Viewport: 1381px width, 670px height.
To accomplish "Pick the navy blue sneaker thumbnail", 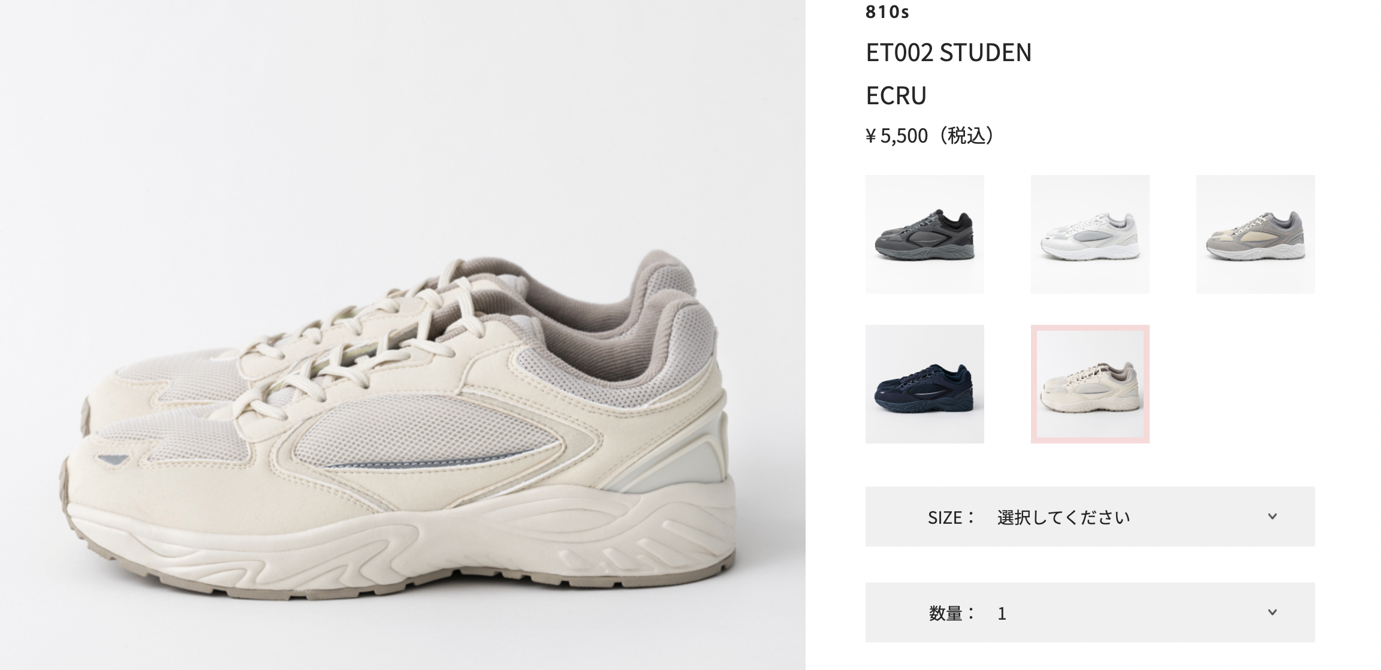I will 924,384.
